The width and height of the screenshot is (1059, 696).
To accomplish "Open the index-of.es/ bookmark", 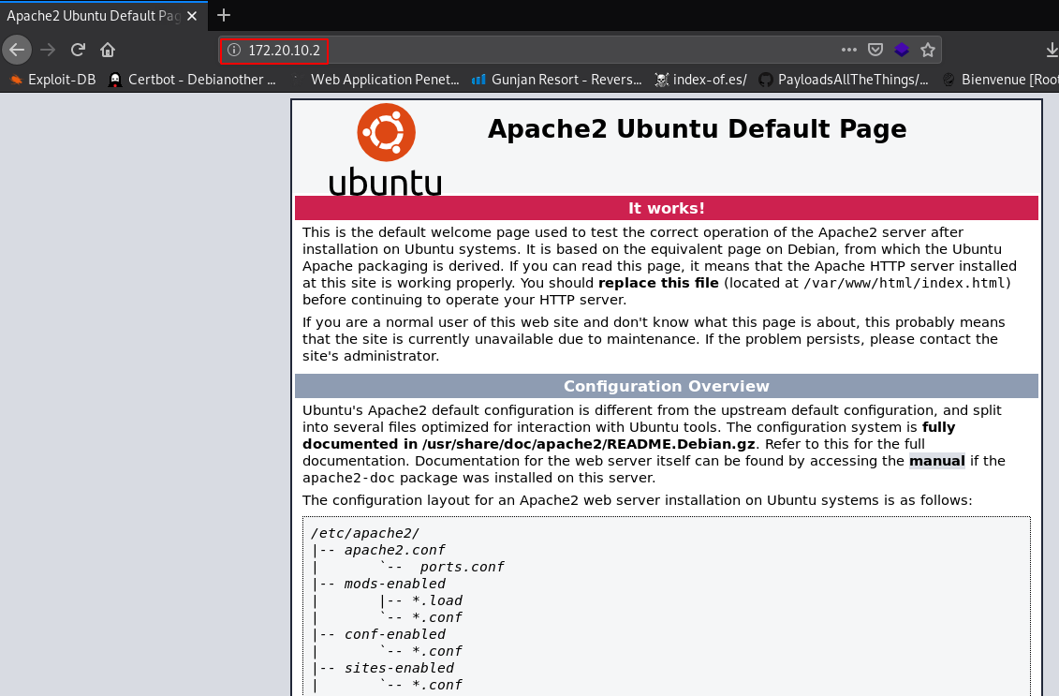I will point(701,80).
